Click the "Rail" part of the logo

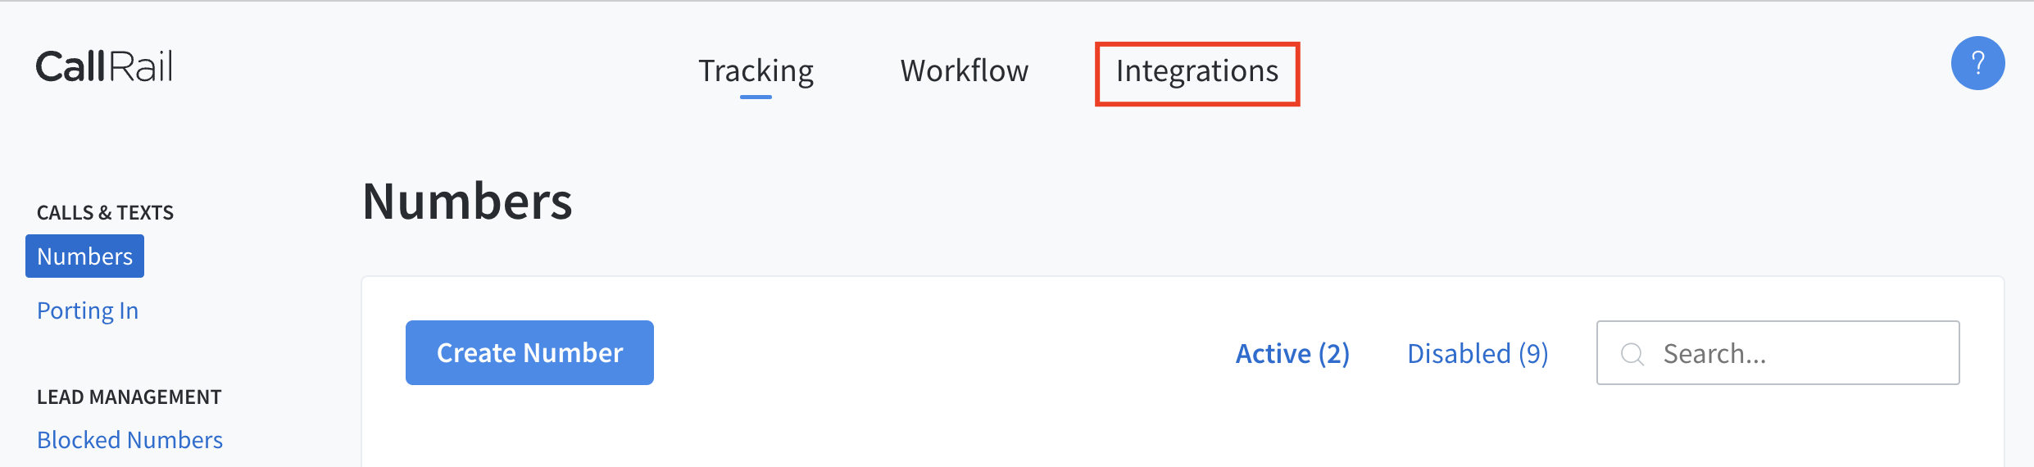[x=140, y=66]
